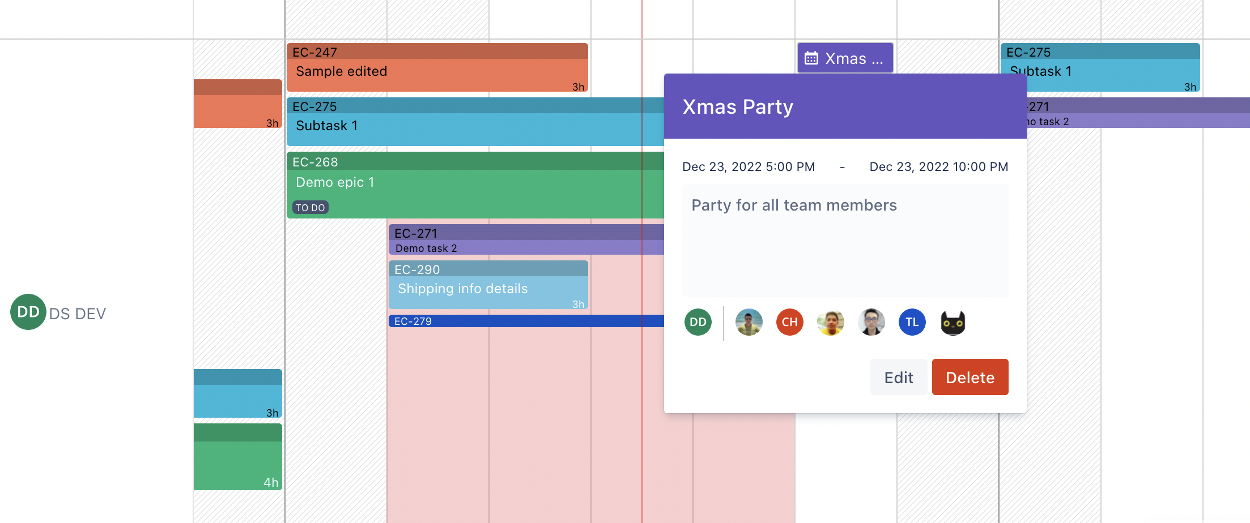Click the TO DO status badge
1250x523 pixels.
[x=310, y=208]
